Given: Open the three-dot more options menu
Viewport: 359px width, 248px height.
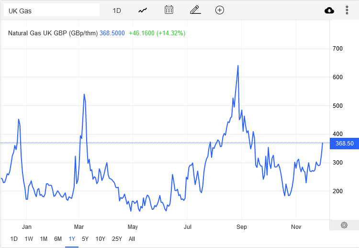Looking at the screenshot, I should tap(347, 10).
